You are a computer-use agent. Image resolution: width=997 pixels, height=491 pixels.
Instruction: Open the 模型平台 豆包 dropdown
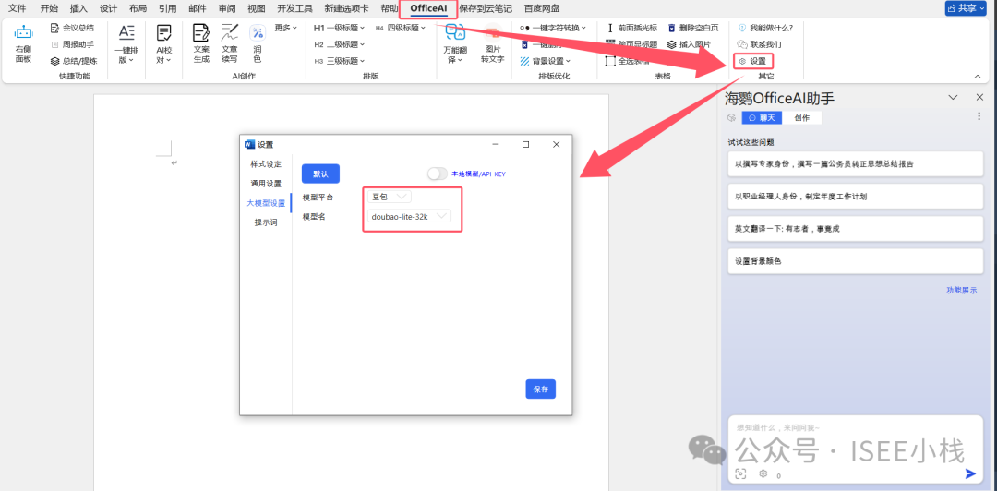point(390,197)
